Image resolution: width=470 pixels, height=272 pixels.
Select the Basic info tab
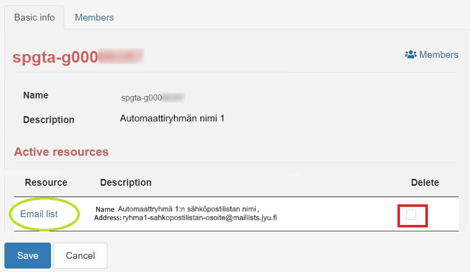point(34,17)
